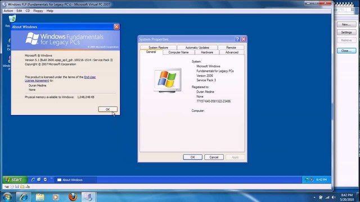Switch to Advanced tab

tap(232, 52)
